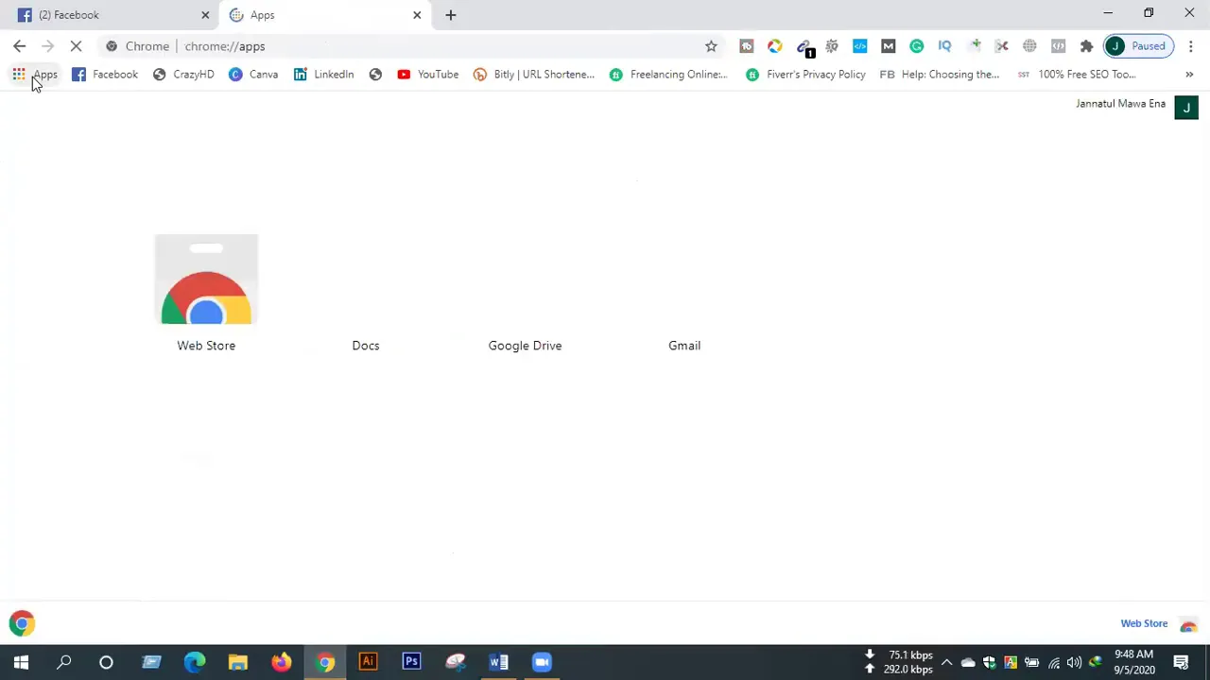Open the notification action center
Viewport: 1210px width, 680px height.
tap(1181, 662)
